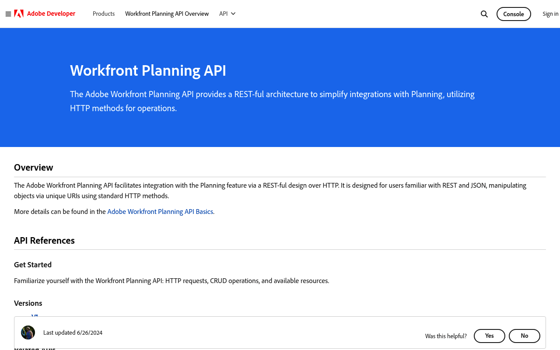Click the Last updated 6/26/2024 text
Screen dimensions: 560x350
point(73,332)
